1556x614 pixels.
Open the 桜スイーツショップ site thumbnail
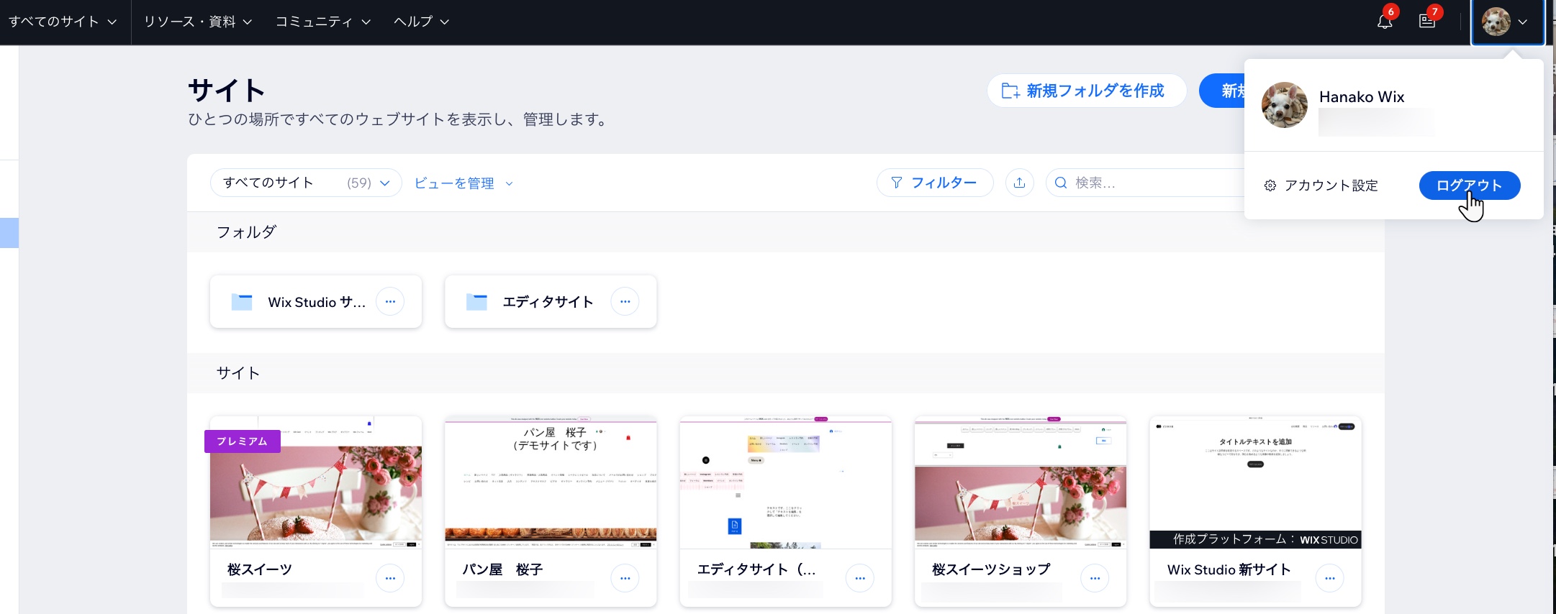coord(1021,482)
